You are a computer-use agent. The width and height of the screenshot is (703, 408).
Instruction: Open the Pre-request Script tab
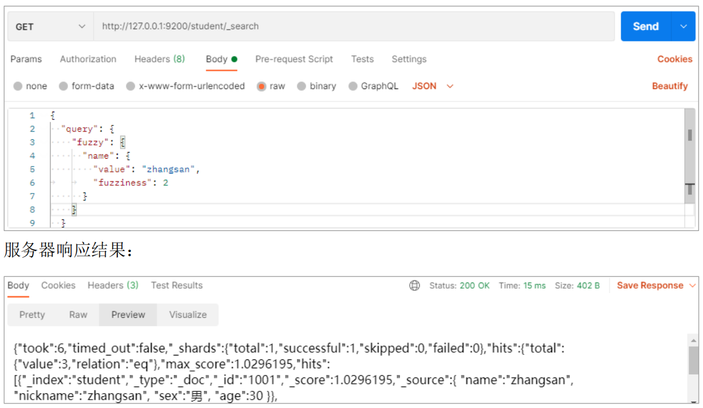point(294,59)
